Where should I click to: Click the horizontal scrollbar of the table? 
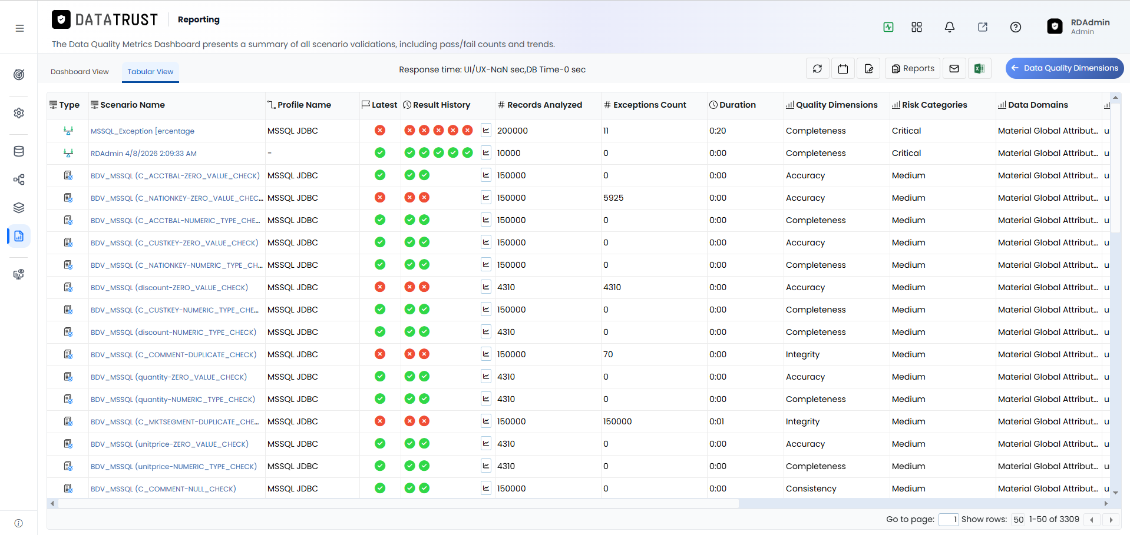tap(399, 503)
